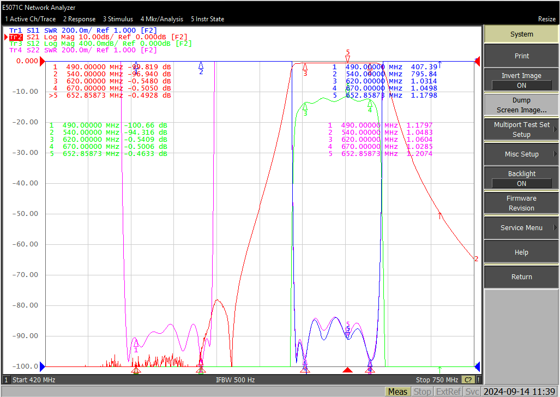Click the date and time 2024-09-14 11:39
Image resolution: width=560 pixels, height=397 pixels.
point(519,392)
